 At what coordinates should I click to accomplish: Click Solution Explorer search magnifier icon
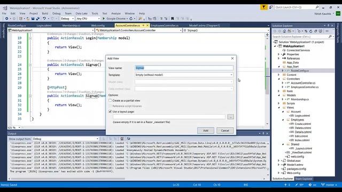click(330, 37)
